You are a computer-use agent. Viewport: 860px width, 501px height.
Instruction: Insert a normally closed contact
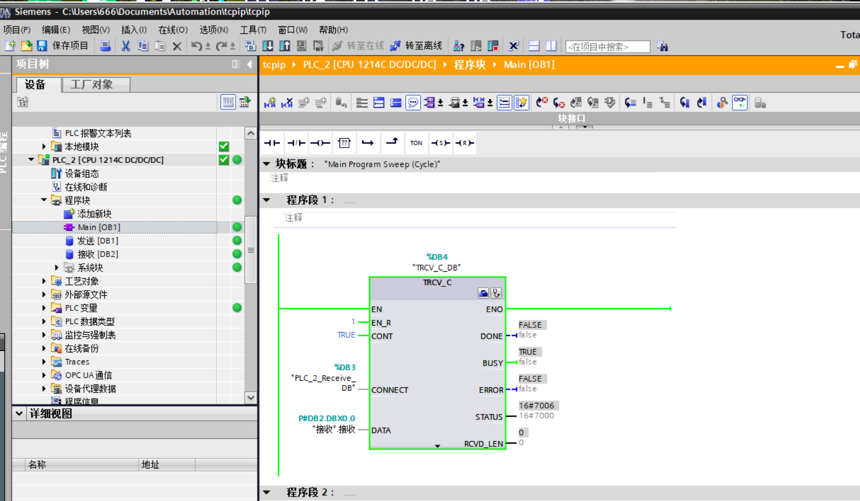(296, 143)
